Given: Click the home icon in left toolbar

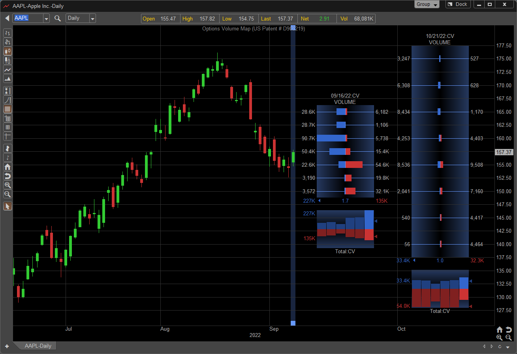Looking at the screenshot, I should click(8, 167).
